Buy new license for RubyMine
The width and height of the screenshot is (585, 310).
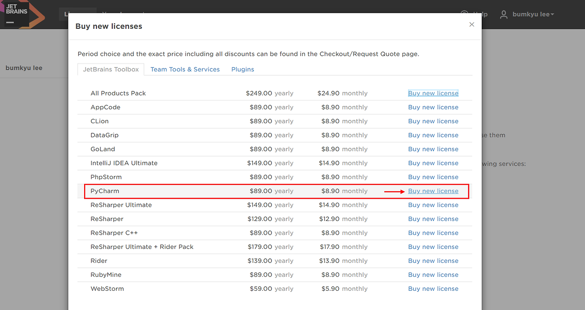pyautogui.click(x=433, y=275)
